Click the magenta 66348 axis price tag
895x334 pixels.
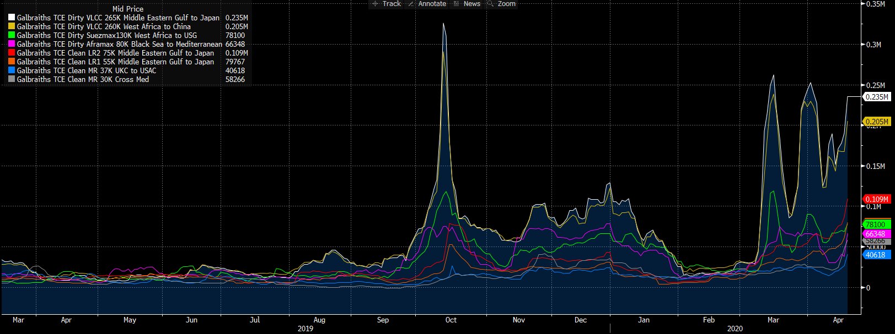pos(876,234)
